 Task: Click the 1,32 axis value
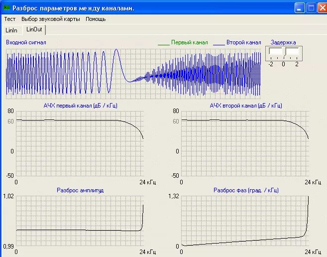click(x=174, y=196)
